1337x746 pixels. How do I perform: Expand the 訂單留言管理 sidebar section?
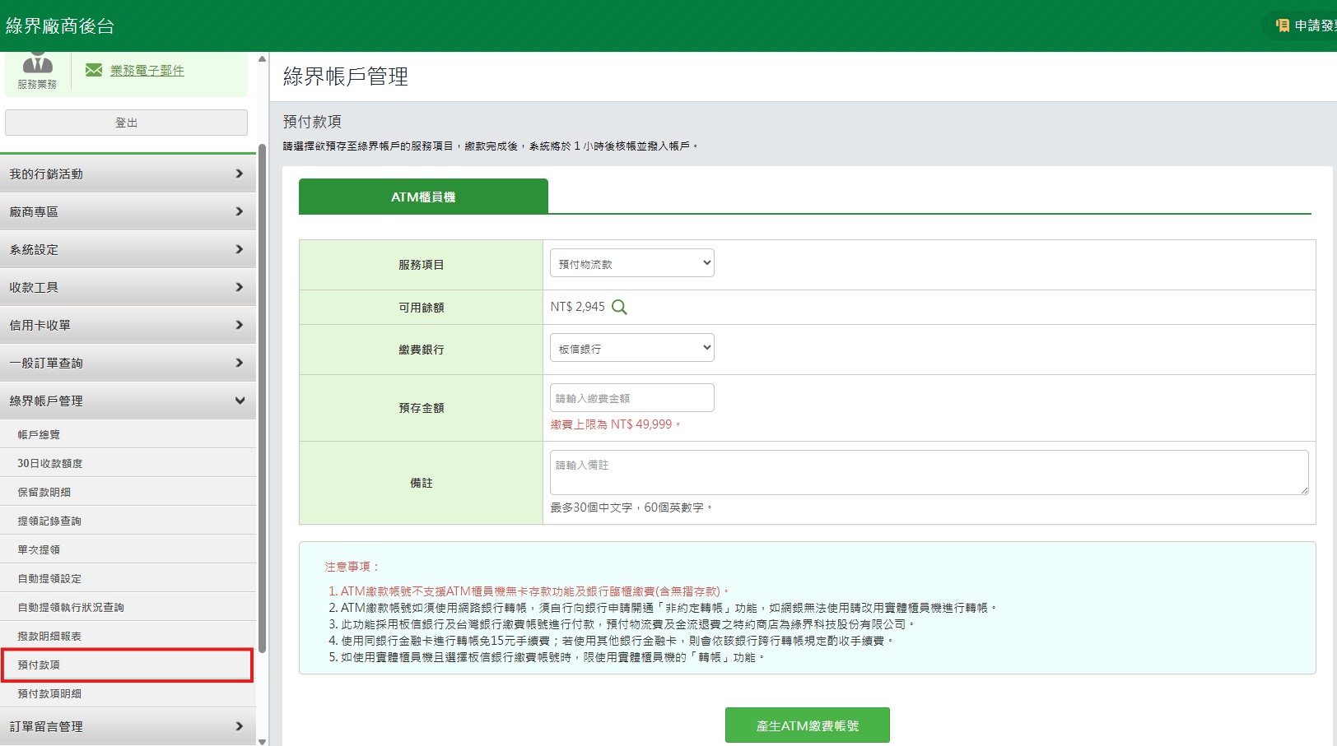click(128, 726)
